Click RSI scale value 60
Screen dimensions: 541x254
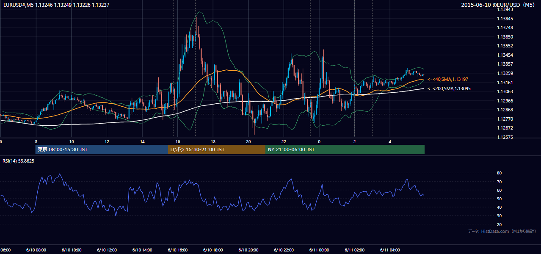[499, 190]
